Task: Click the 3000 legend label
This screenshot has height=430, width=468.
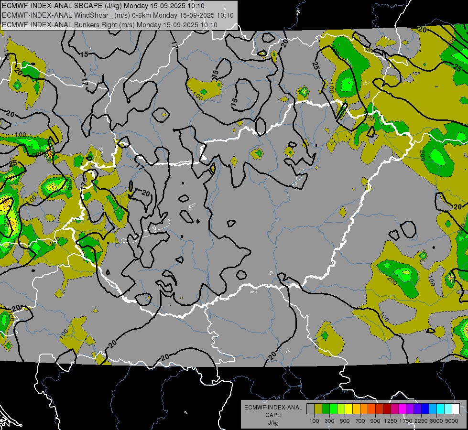Action: coord(436,421)
